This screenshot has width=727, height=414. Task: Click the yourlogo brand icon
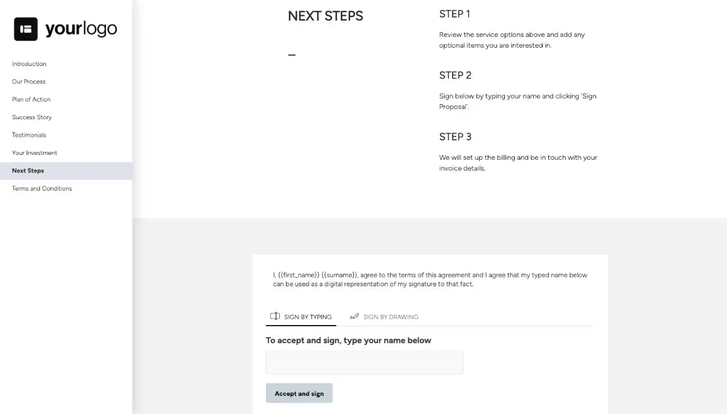25,28
